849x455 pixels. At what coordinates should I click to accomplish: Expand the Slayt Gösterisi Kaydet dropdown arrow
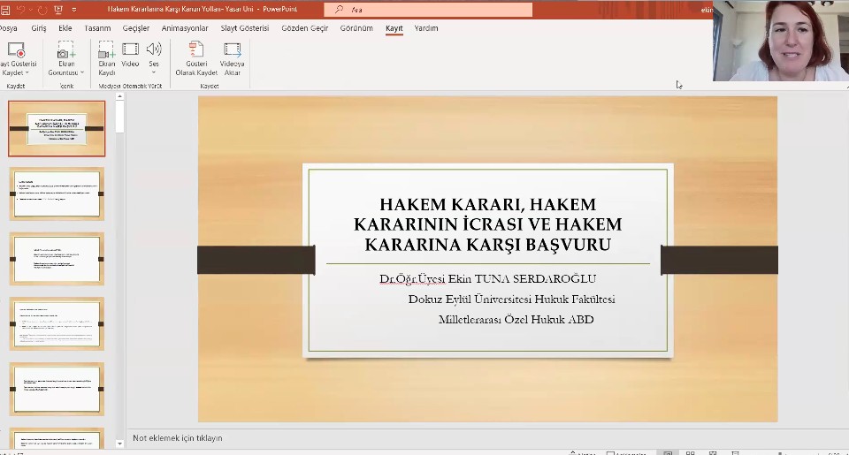click(x=27, y=72)
